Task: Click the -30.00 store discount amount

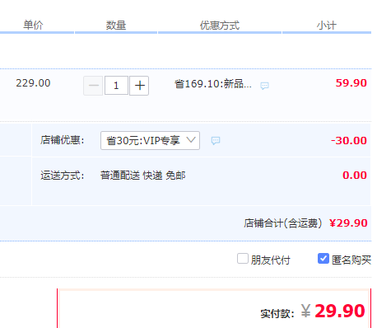Action: [x=349, y=141]
